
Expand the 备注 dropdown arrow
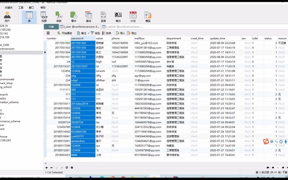click(x=88, y=33)
